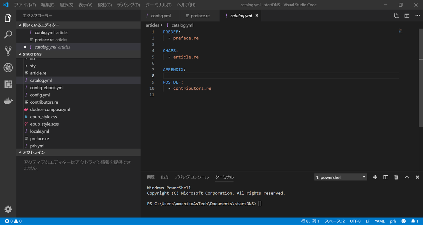This screenshot has width=423, height=225.
Task: Maximize the panel with the up chevron
Action: (x=407, y=177)
